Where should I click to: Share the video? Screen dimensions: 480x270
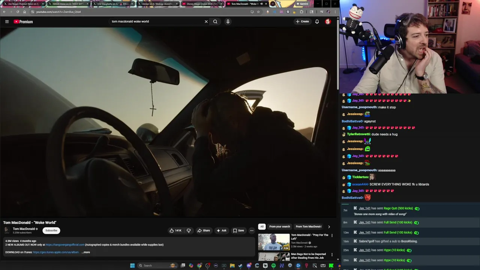click(x=204, y=230)
